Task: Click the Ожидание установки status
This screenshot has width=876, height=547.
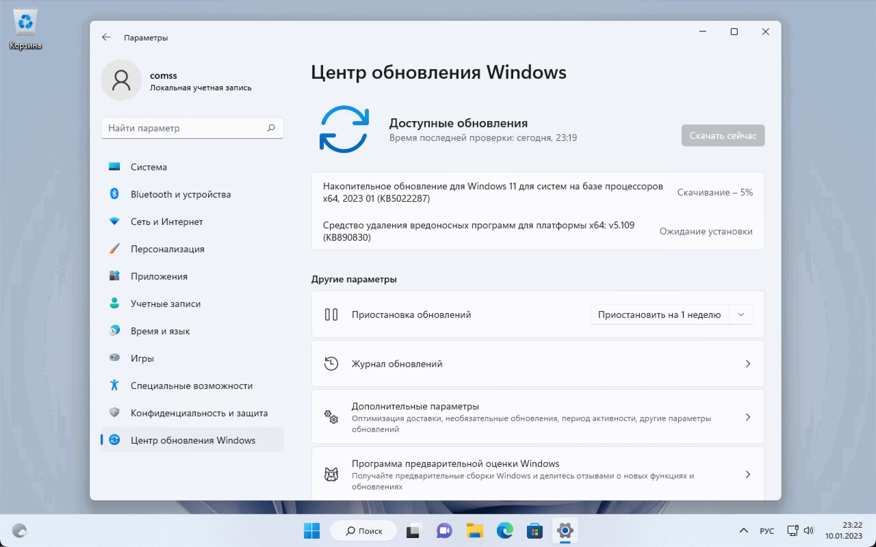Action: (706, 231)
